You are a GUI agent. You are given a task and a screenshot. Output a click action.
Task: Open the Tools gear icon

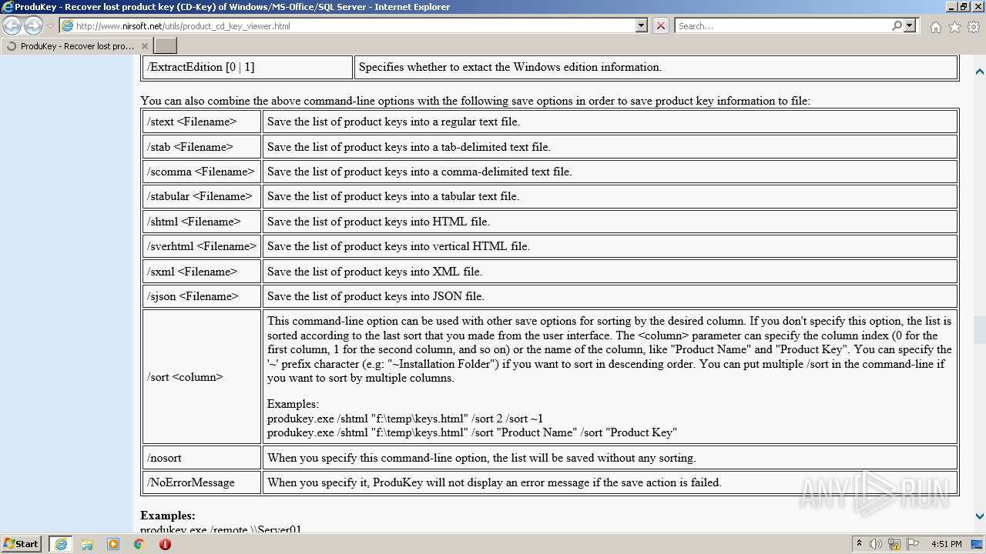[973, 27]
